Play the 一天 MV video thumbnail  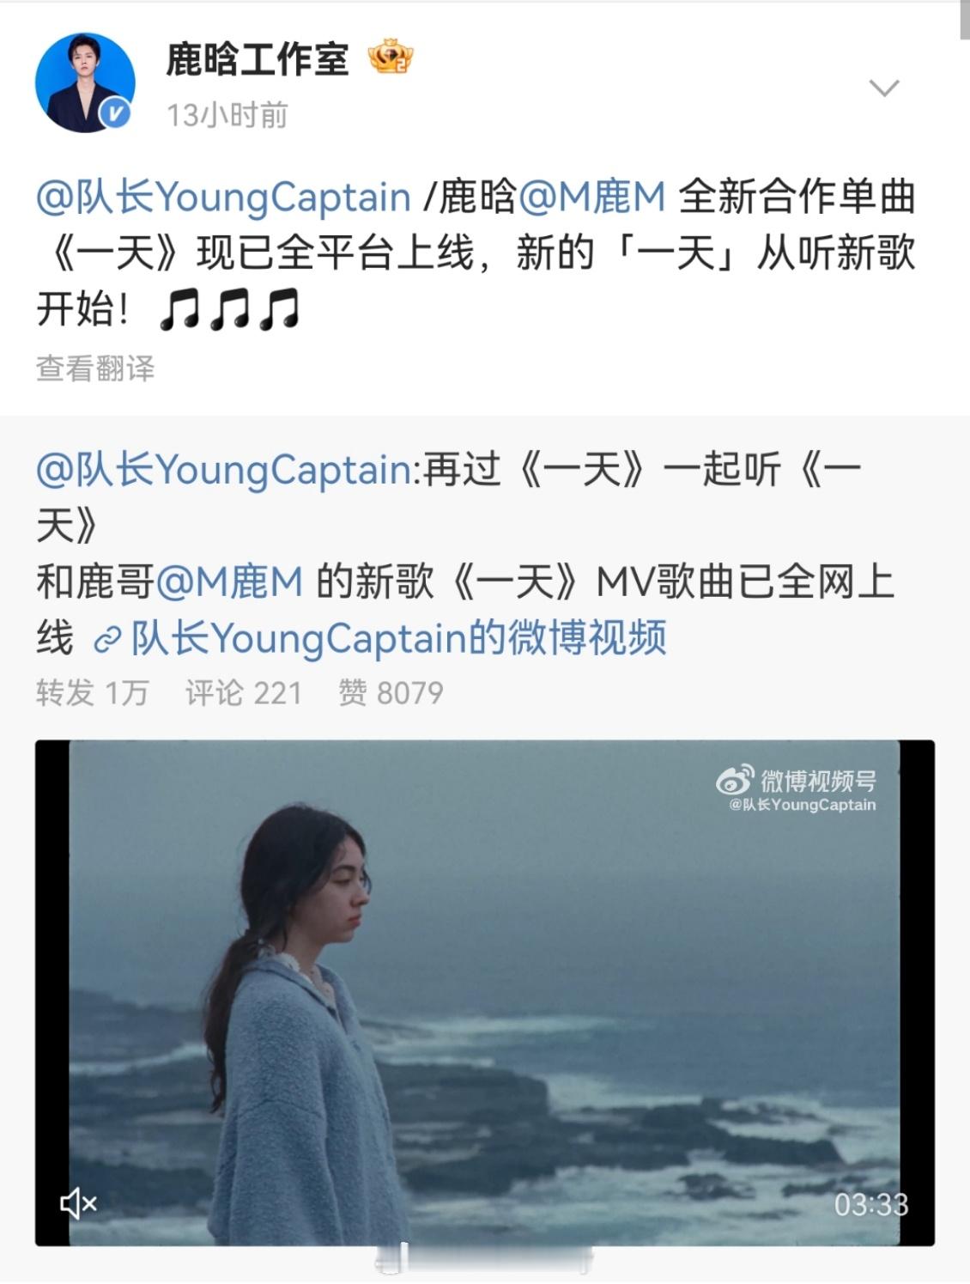[484, 993]
